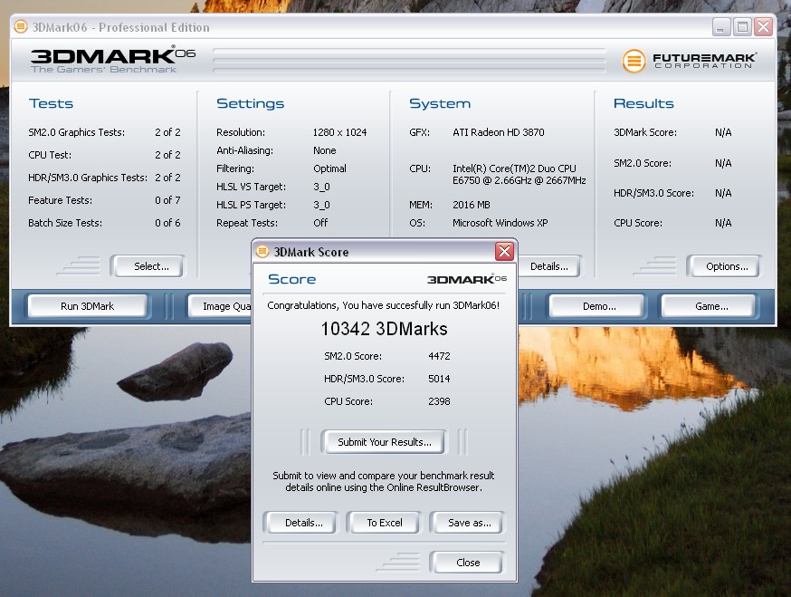Image resolution: width=791 pixels, height=597 pixels.
Task: Click the Batch Size Tests 0 of 6 value
Action: click(x=167, y=223)
